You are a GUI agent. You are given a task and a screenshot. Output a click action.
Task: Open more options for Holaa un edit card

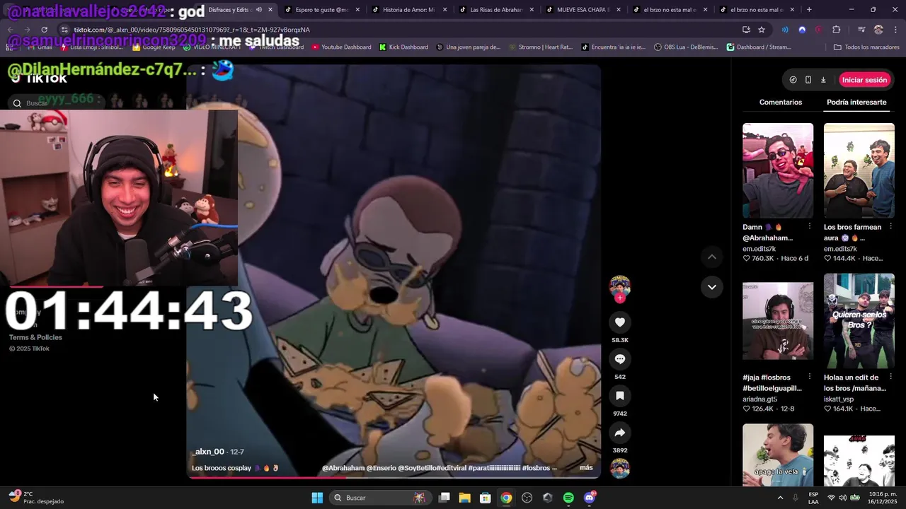coord(890,377)
